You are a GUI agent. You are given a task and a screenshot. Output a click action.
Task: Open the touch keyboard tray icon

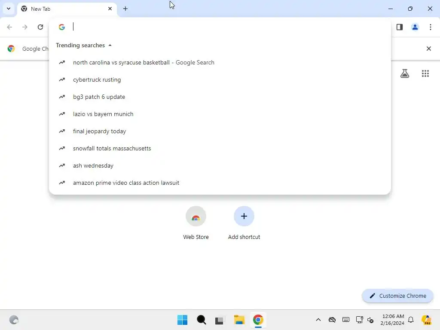(346, 320)
